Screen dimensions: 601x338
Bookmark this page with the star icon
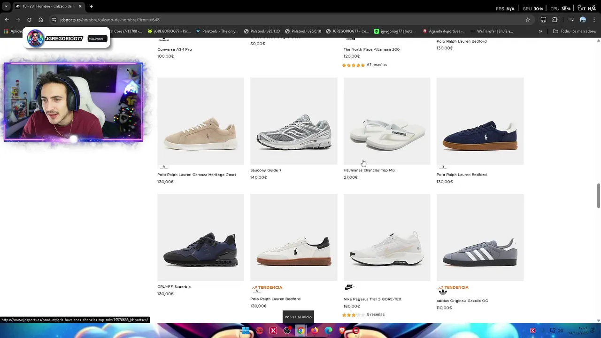coord(528,20)
